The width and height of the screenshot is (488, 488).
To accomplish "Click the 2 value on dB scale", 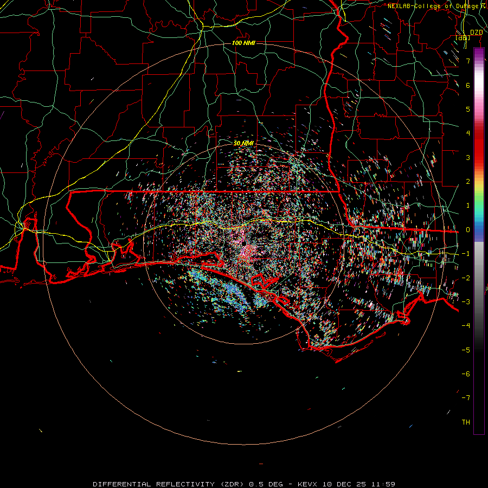I will coord(468,182).
